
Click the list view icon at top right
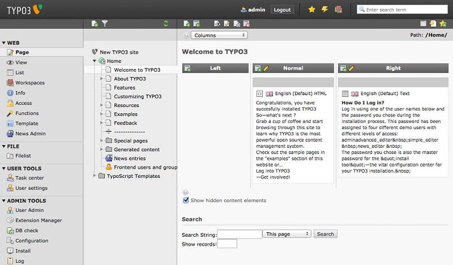coord(423,24)
